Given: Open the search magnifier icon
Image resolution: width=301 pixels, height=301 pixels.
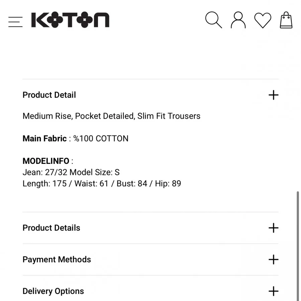Looking at the screenshot, I should (213, 20).
